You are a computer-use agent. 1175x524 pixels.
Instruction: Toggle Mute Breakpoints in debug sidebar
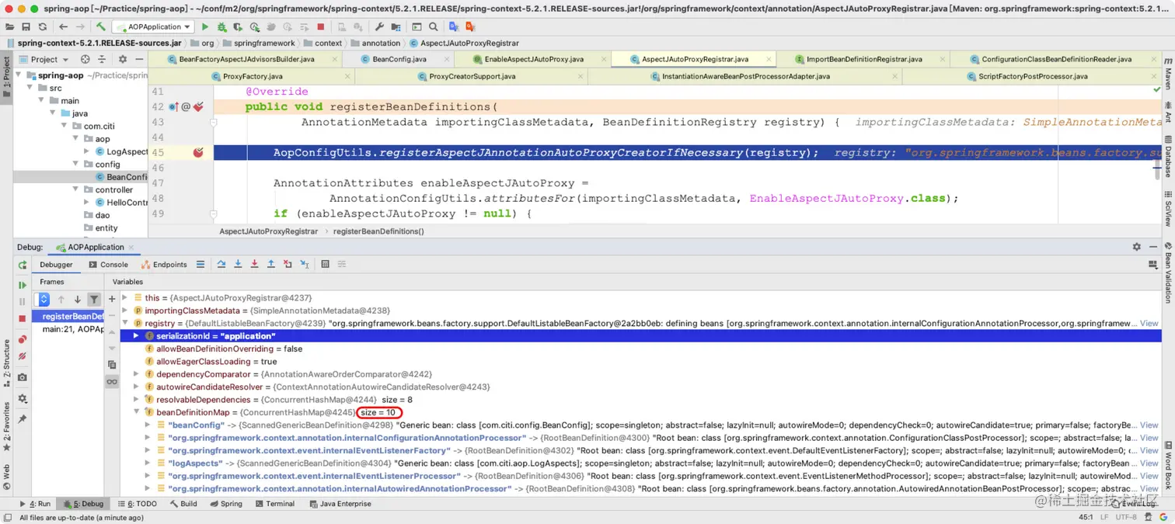(x=22, y=356)
